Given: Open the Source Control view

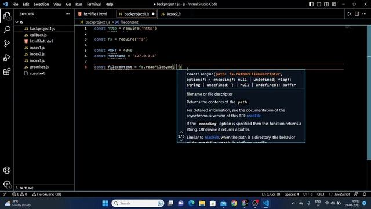Looking at the screenshot, I should tap(7, 44).
